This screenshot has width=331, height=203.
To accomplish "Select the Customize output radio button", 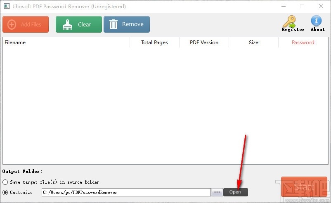I will click(x=5, y=192).
